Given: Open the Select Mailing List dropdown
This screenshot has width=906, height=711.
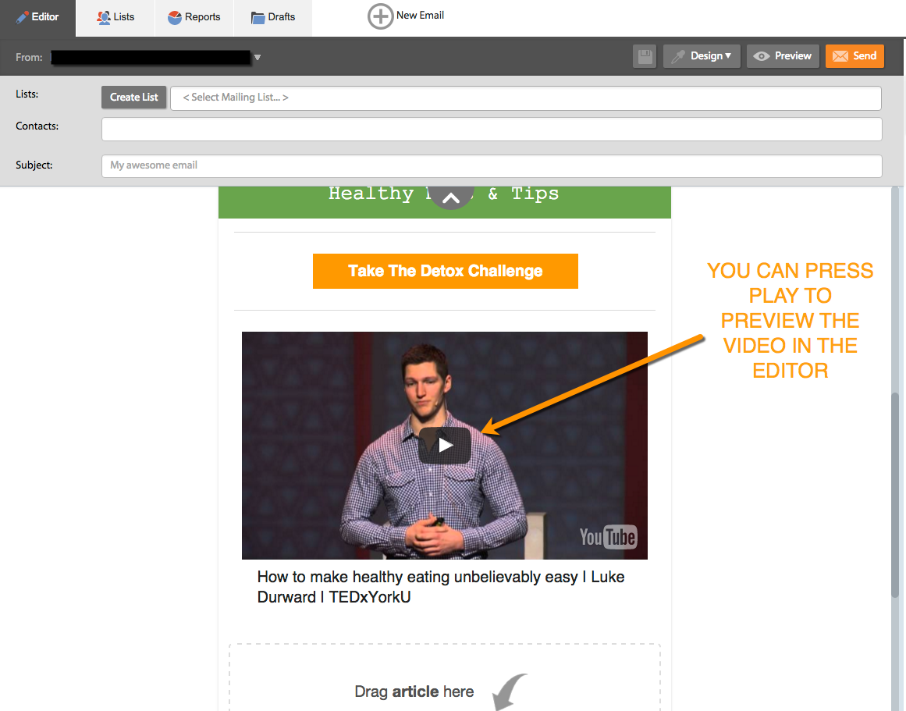Looking at the screenshot, I should click(x=525, y=98).
